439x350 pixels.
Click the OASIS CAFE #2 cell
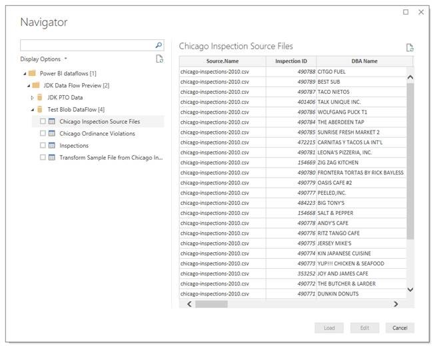click(362, 182)
